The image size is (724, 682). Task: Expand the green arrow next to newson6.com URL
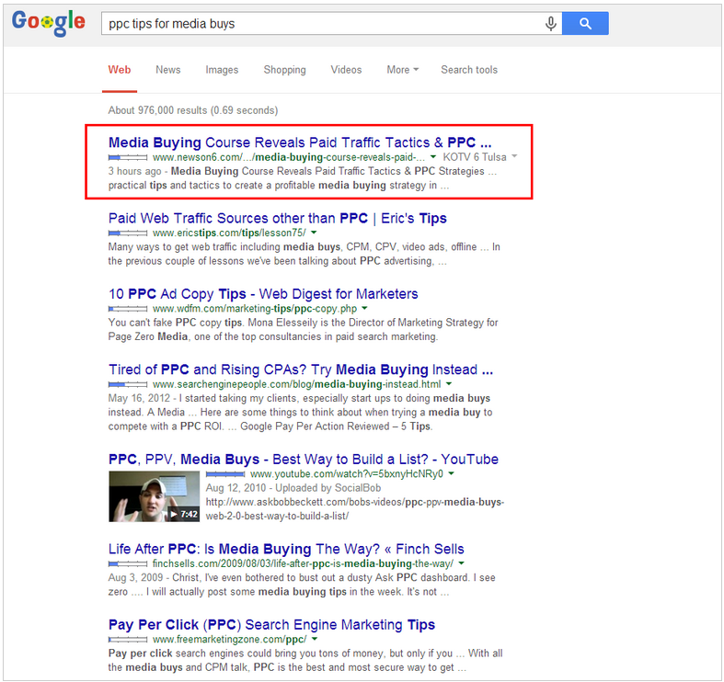(x=433, y=157)
